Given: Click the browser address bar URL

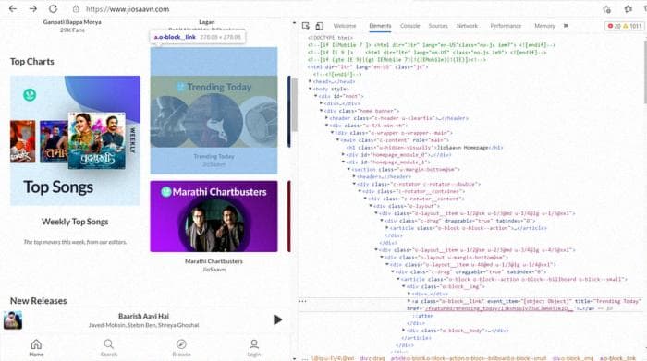Looking at the screenshot, I should click(128, 9).
